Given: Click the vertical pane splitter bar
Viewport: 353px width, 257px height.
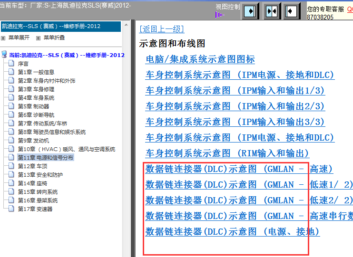Looking at the screenshot, I should [x=133, y=138].
